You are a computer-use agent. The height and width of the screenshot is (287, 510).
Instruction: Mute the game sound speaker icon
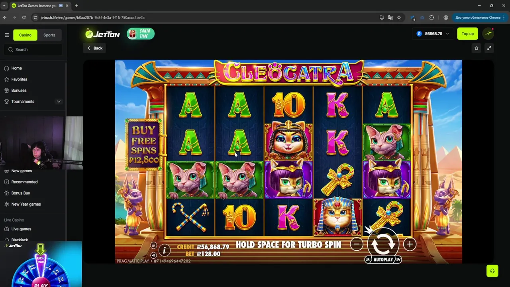click(153, 255)
